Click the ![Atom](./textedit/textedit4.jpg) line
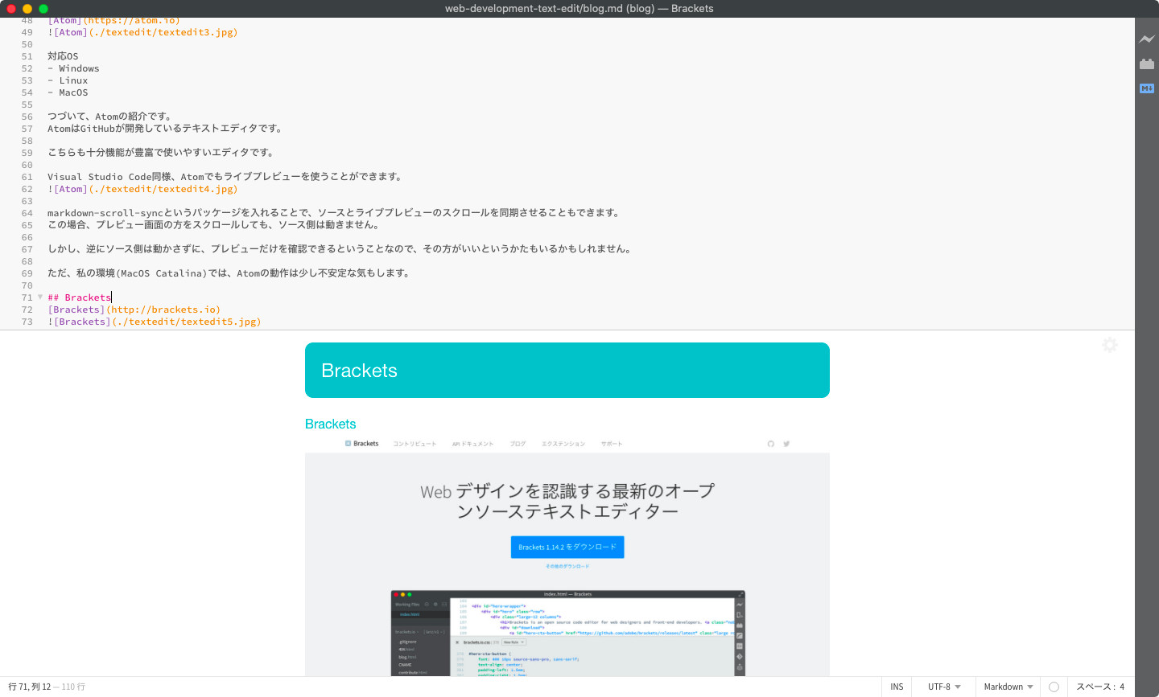Image resolution: width=1159 pixels, height=697 pixels. [x=142, y=189]
